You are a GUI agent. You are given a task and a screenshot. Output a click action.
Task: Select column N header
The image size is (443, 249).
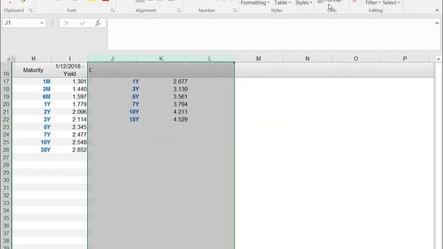coord(307,58)
